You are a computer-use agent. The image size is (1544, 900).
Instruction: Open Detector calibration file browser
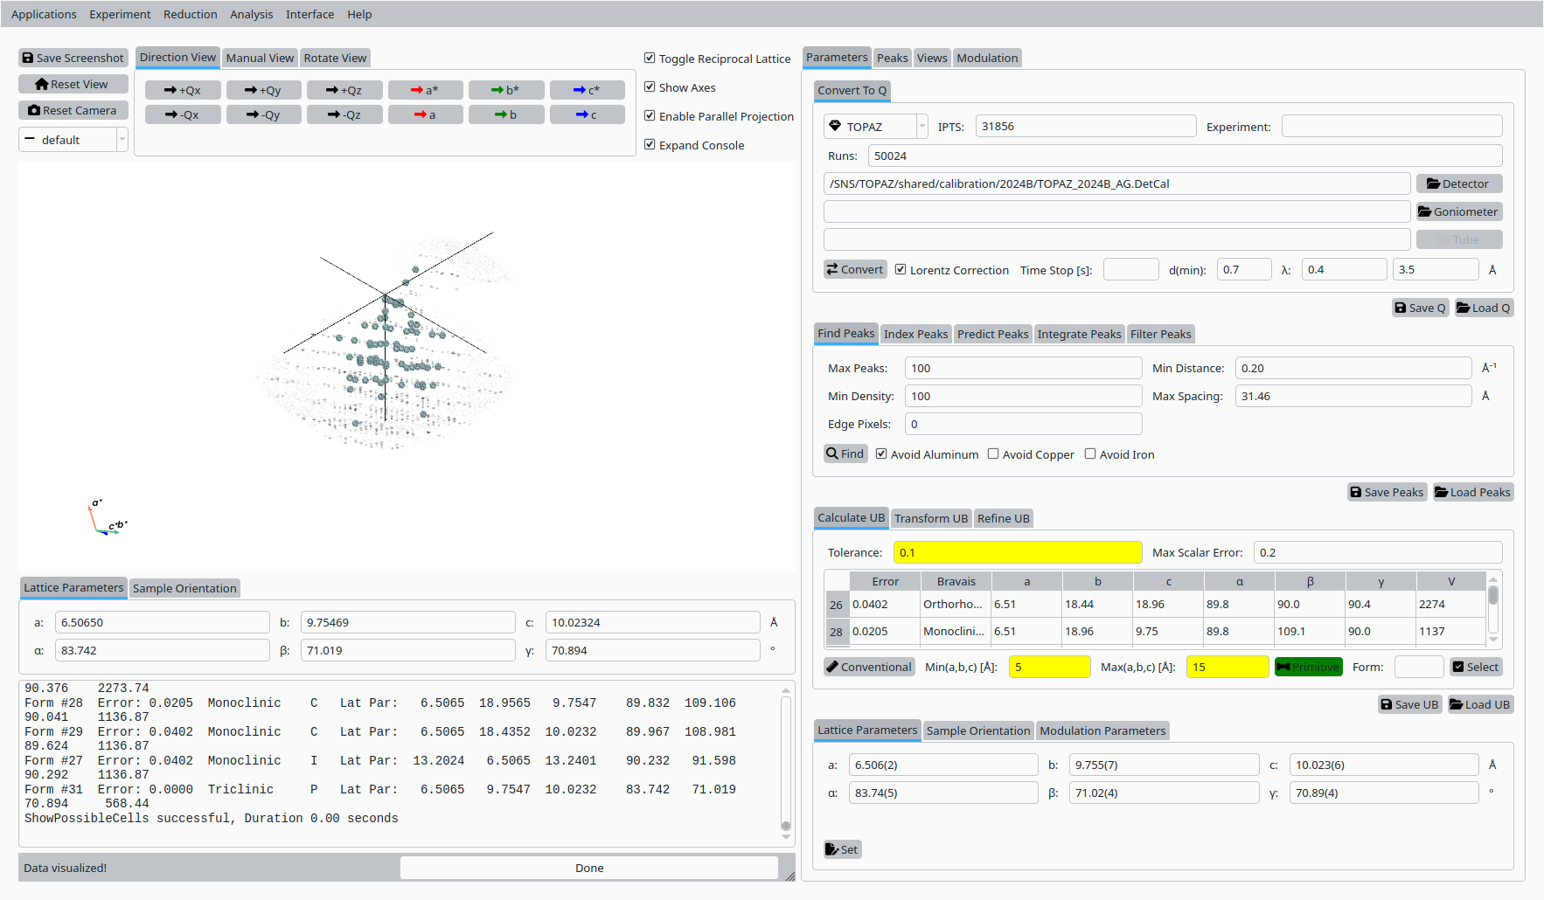1458,183
